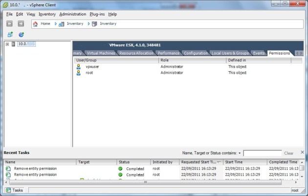Click the navigate Back arrow button
Image resolution: width=308 pixels, height=196 pixels.
tap(10, 23)
